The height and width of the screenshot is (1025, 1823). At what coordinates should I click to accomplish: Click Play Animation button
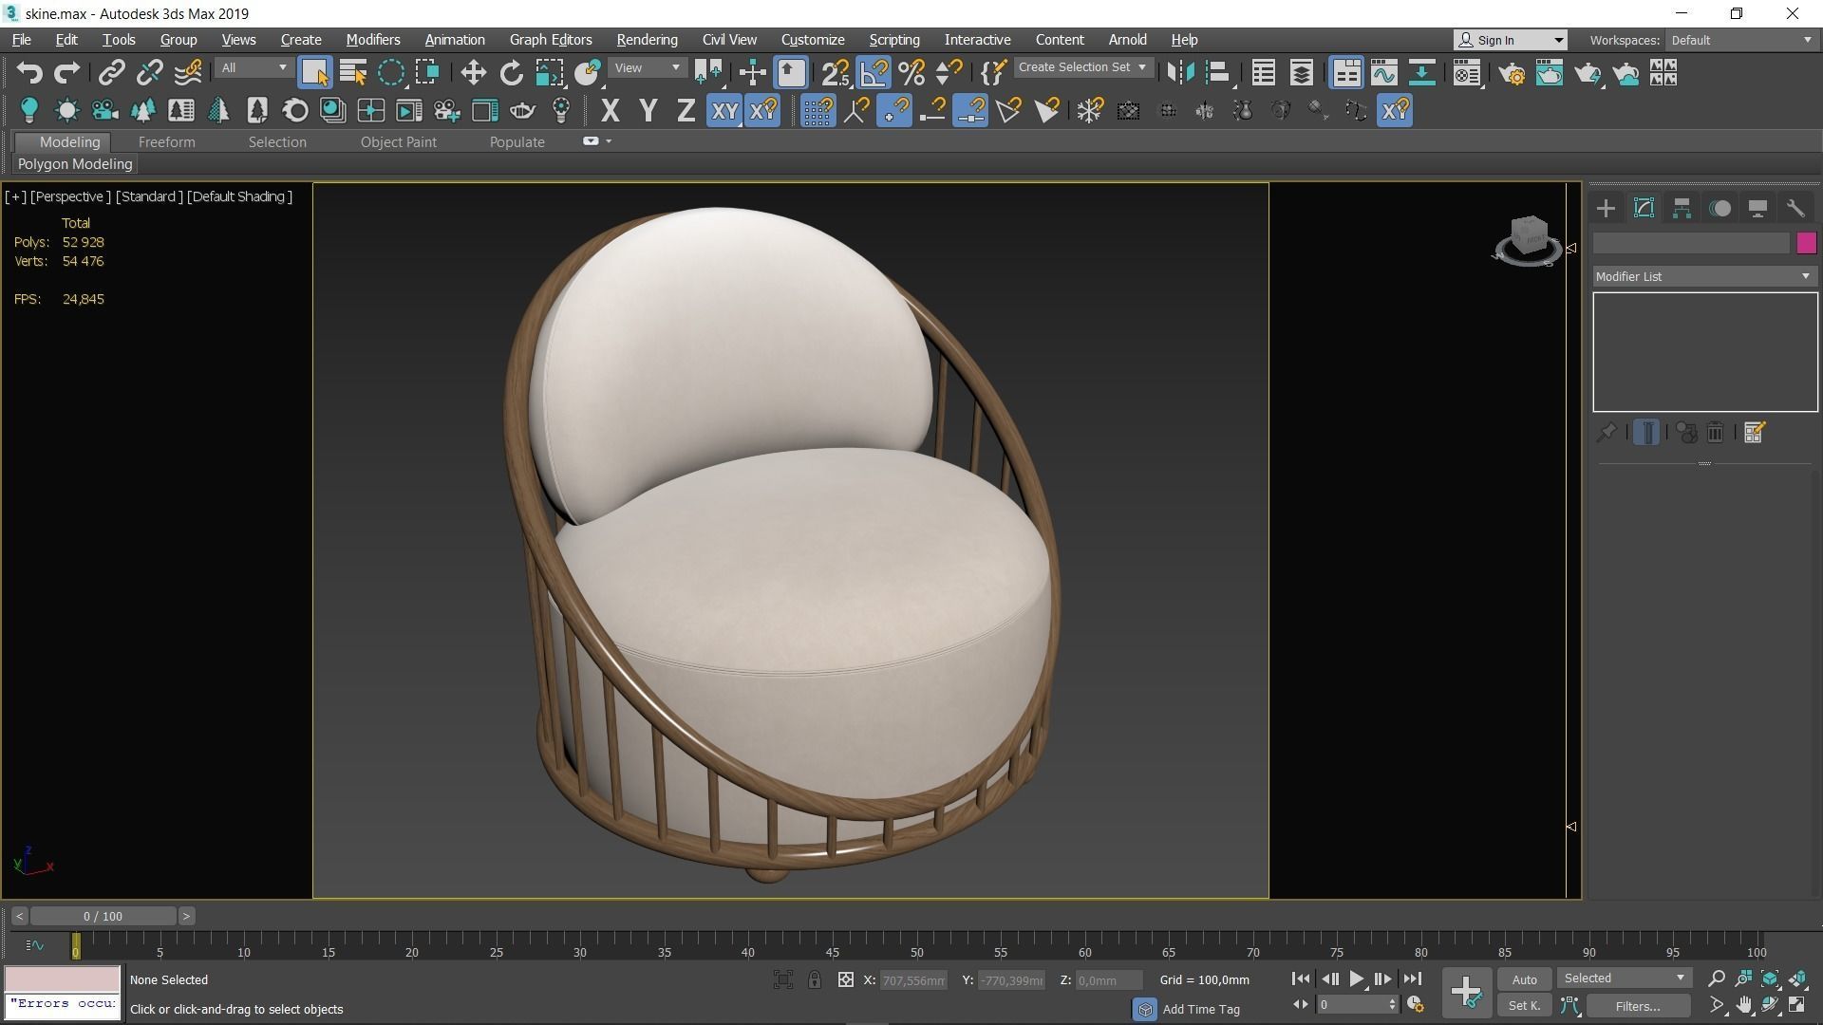pos(1356,978)
